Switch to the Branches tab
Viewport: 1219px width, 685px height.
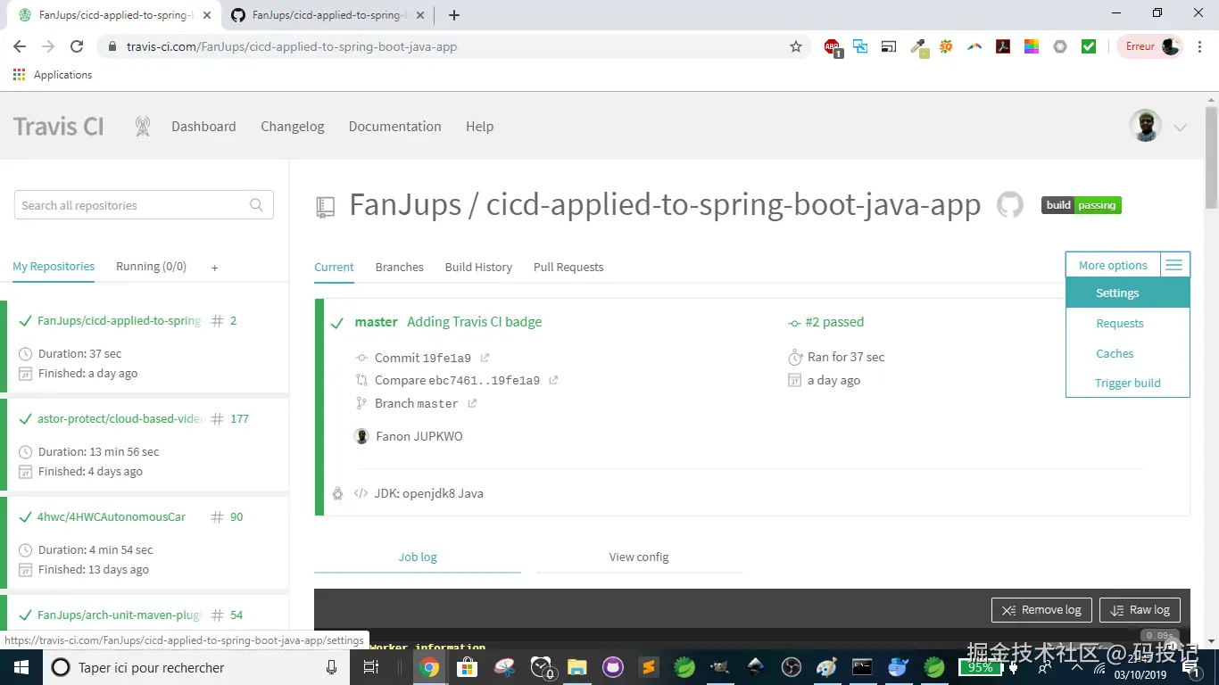click(400, 267)
